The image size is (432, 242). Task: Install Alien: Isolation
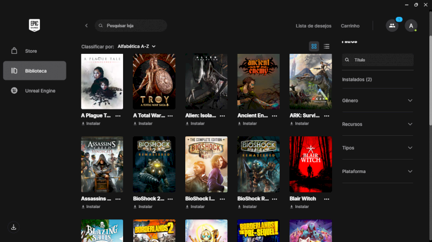point(195,124)
